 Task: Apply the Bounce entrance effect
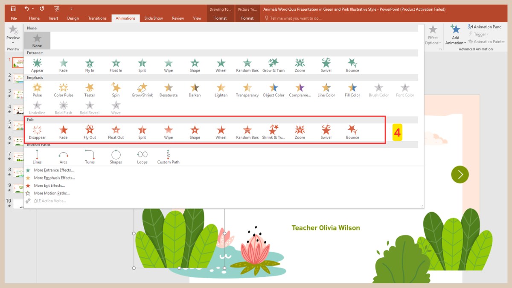(x=352, y=64)
